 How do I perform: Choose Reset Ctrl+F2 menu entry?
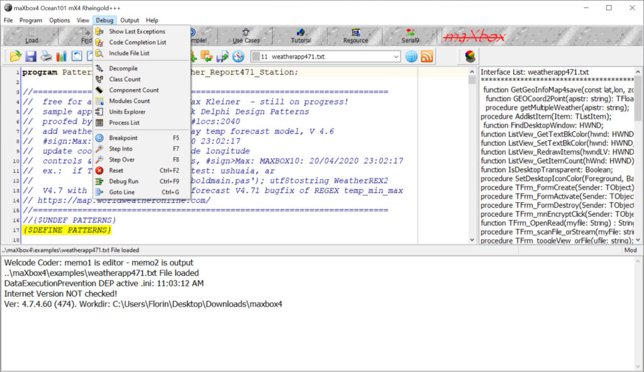[x=142, y=170]
